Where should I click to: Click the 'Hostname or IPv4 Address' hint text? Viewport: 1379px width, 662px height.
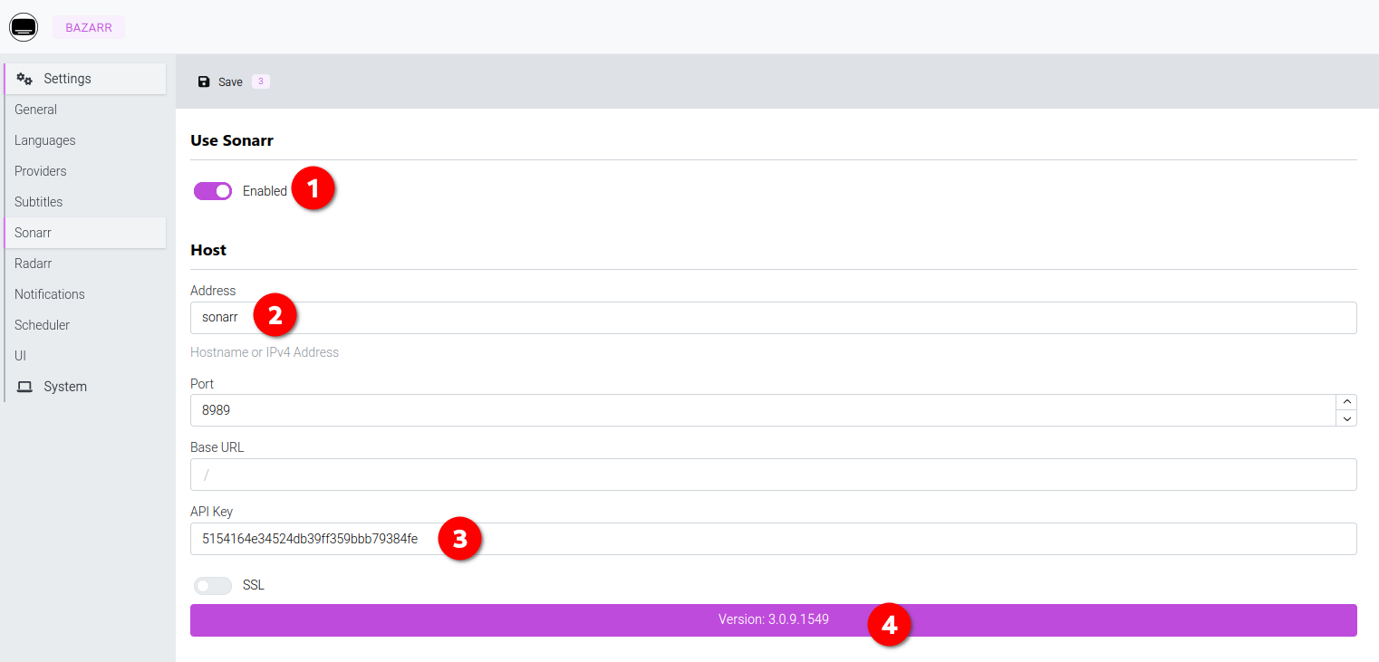[265, 352]
